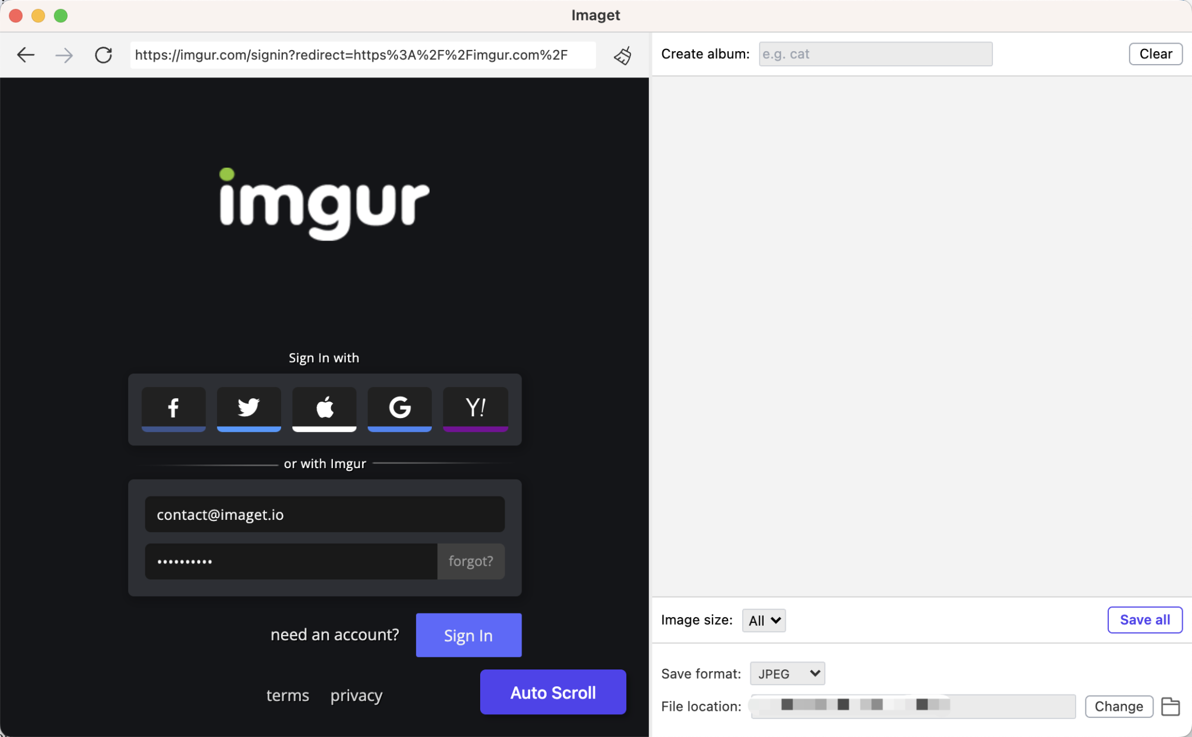
Task: Sign in with Google icon
Action: coord(400,408)
